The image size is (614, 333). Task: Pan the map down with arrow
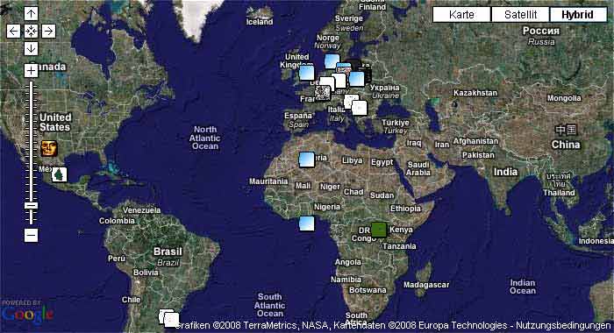coord(31,49)
